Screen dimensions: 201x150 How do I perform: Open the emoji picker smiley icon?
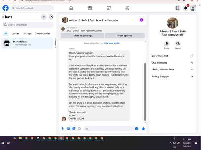137,128
